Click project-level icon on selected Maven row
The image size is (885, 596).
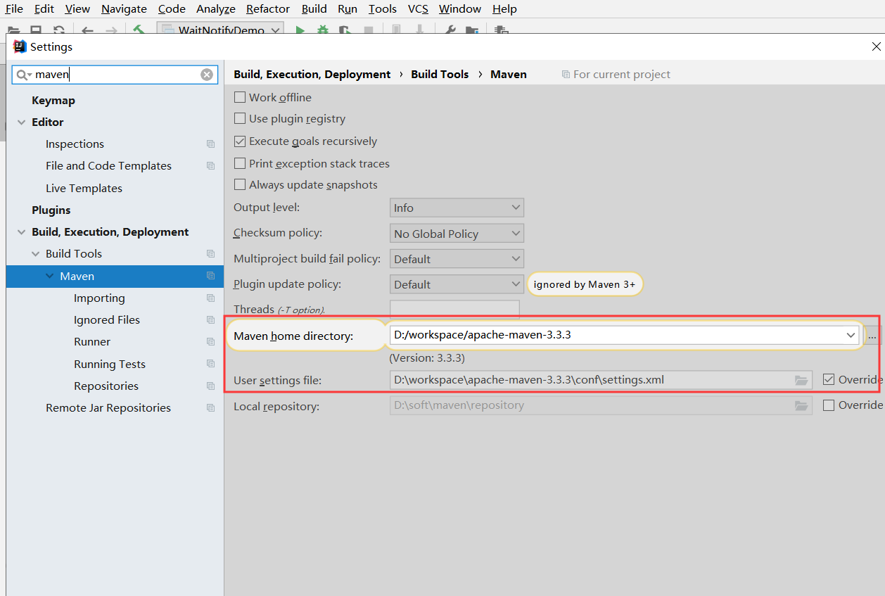tap(210, 276)
